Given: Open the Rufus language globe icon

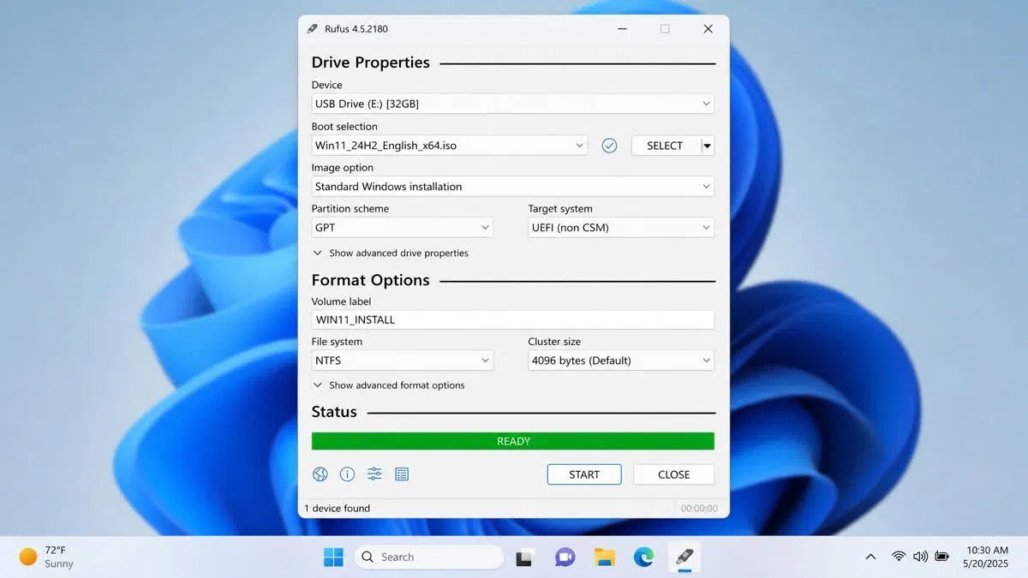Looking at the screenshot, I should tap(320, 474).
